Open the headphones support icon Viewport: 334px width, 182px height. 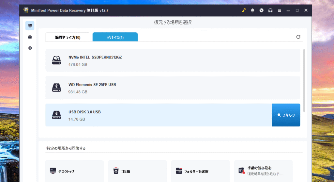(x=270, y=10)
